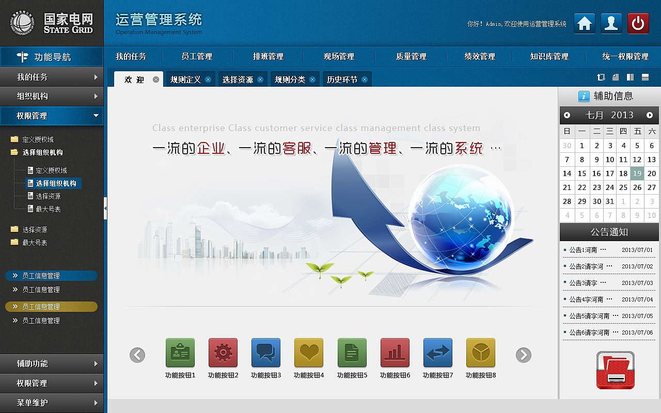Viewport: 661px width, 413px height.
Task: Click the vertical split layout icon
Action: (x=630, y=77)
